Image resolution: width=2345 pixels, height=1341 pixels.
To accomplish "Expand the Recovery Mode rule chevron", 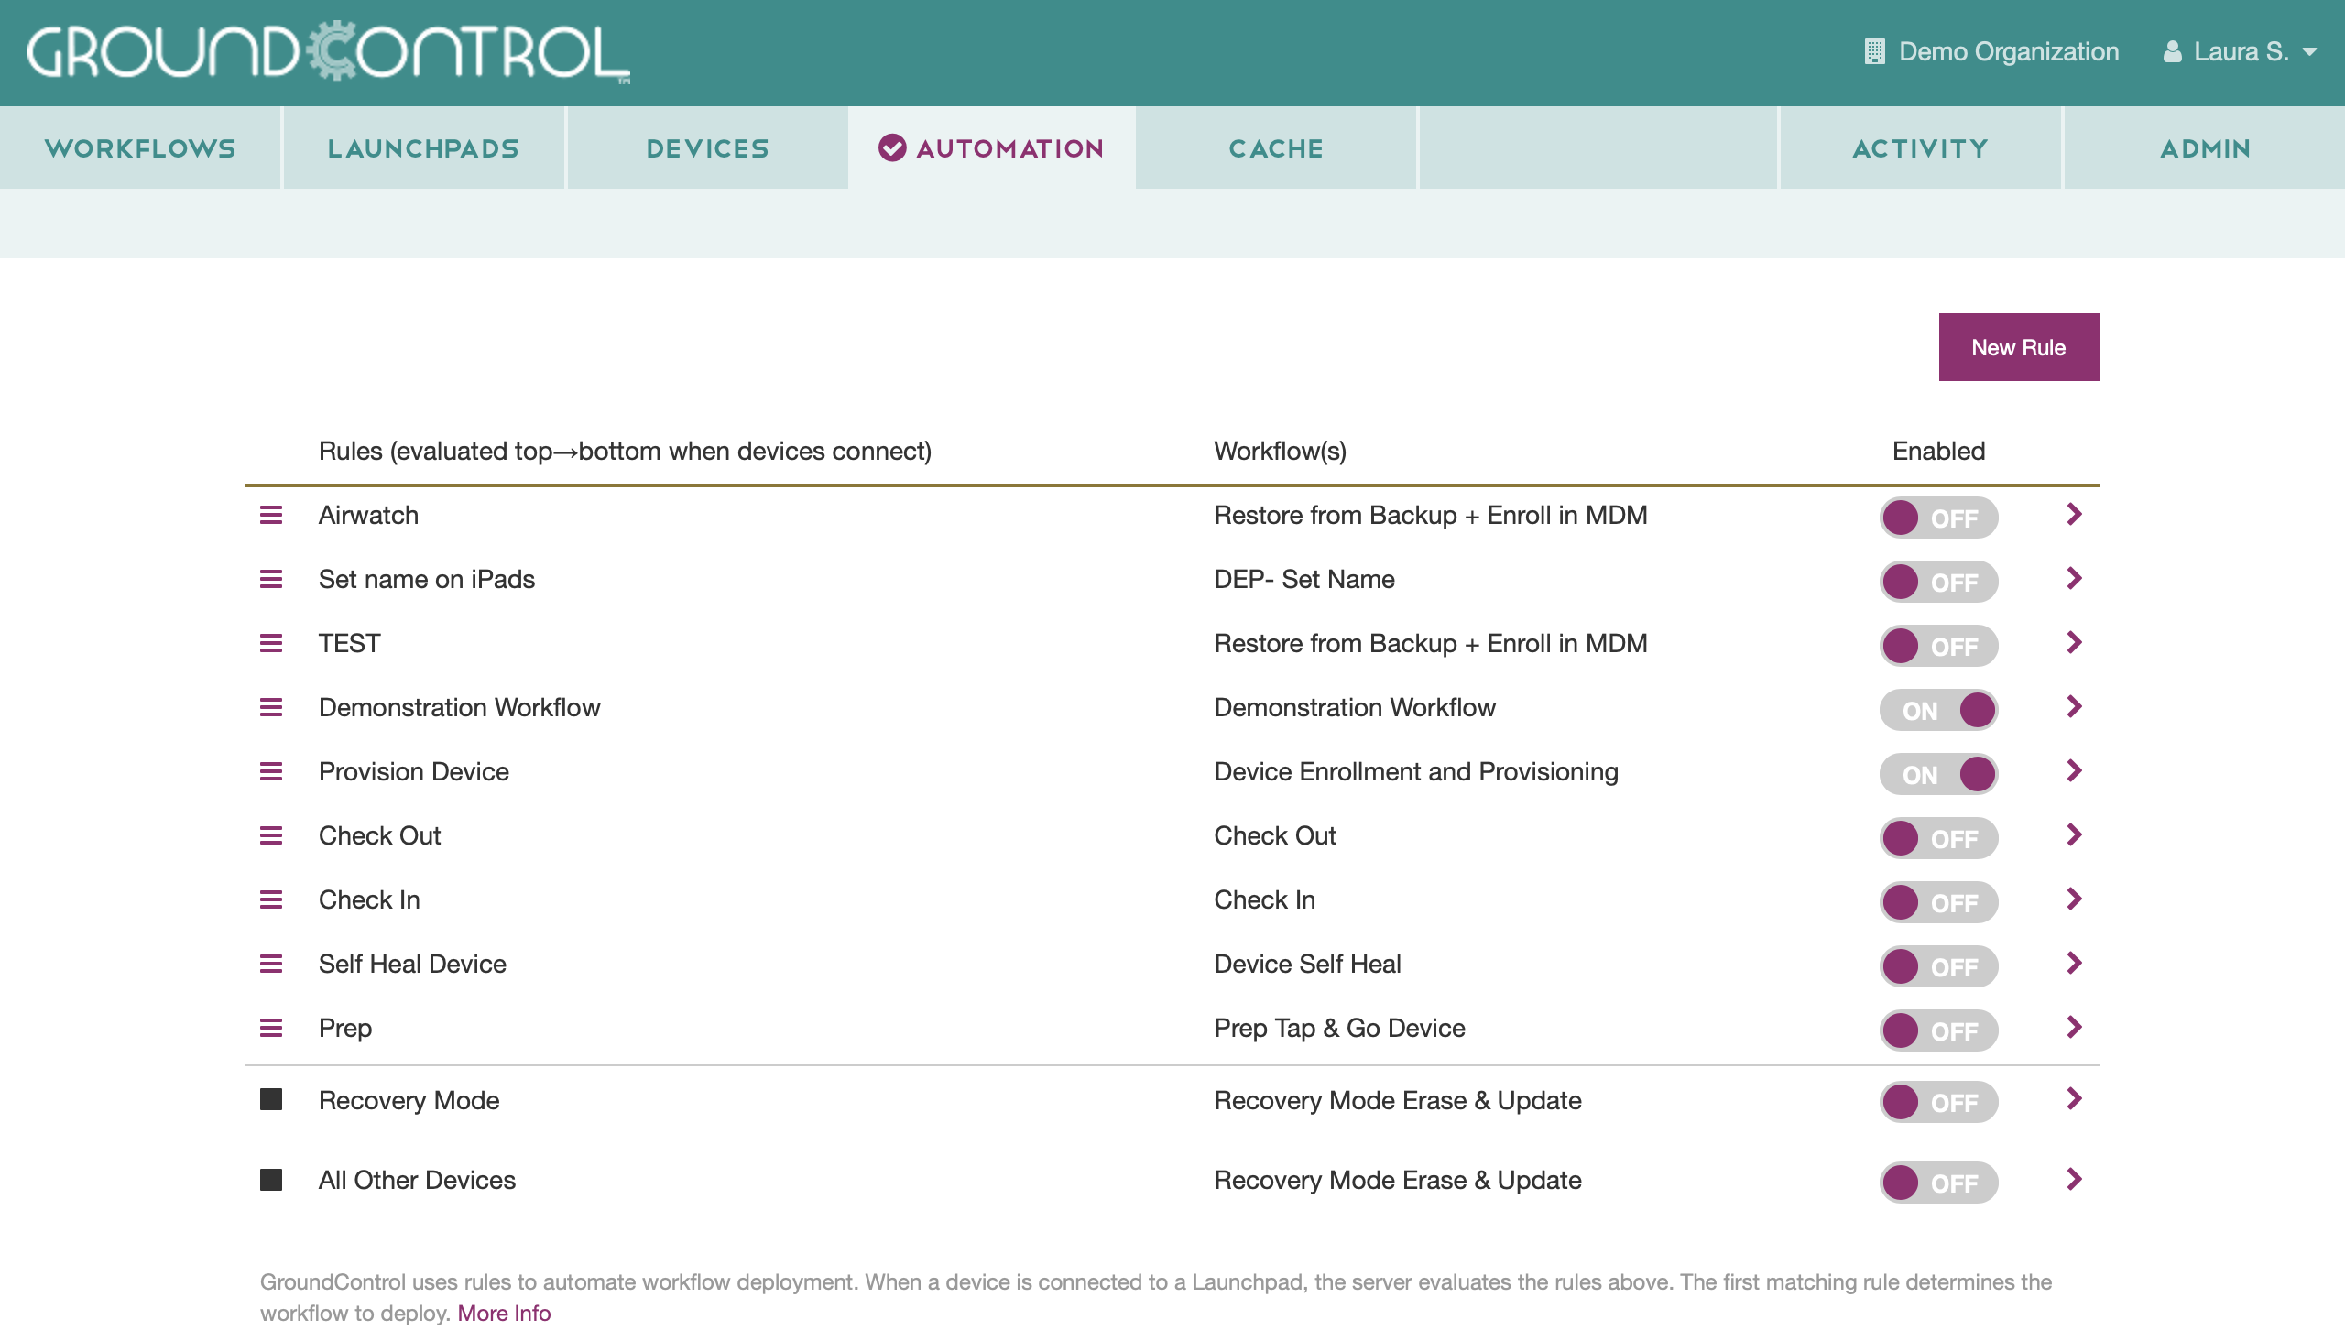I will point(2074,1099).
